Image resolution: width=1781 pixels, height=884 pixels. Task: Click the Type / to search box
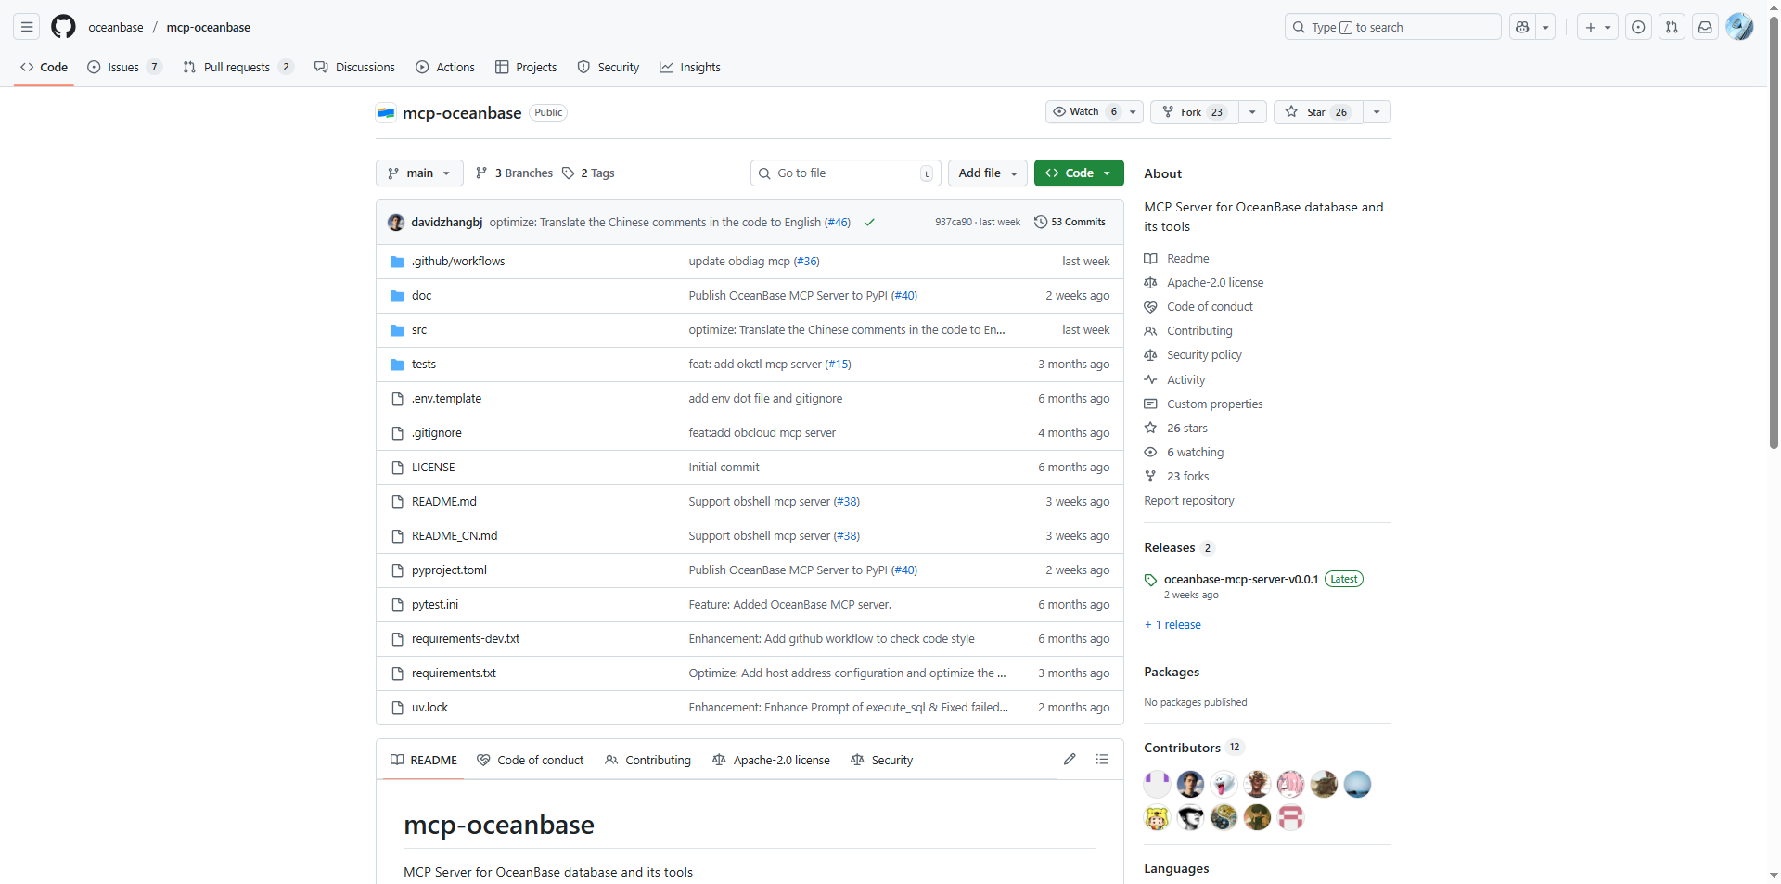pyautogui.click(x=1392, y=27)
